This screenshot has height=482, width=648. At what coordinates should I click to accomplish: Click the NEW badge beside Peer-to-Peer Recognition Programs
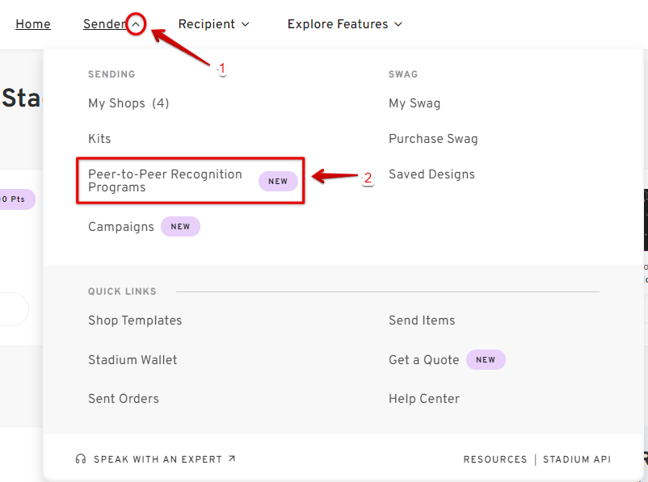[x=278, y=181]
